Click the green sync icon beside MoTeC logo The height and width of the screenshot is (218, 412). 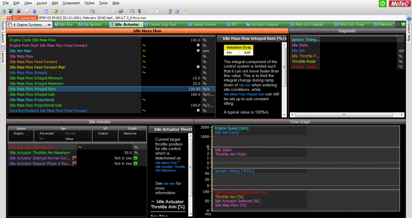[383, 4]
